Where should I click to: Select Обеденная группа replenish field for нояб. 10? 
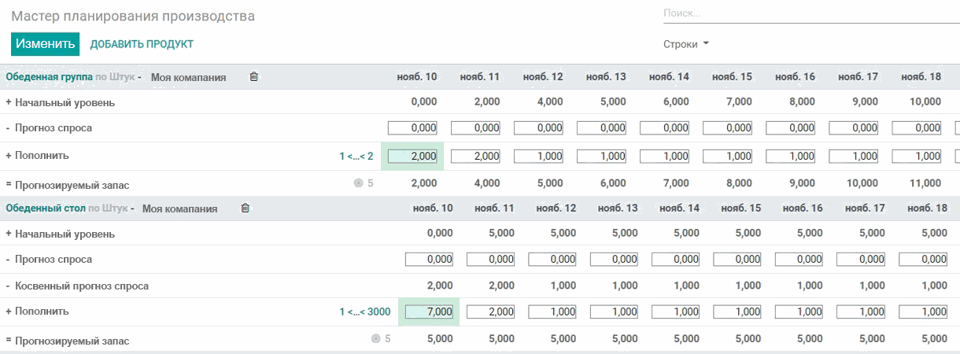(413, 157)
